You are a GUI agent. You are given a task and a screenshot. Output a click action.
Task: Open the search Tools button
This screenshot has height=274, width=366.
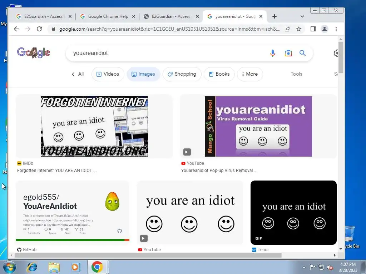[x=296, y=74]
